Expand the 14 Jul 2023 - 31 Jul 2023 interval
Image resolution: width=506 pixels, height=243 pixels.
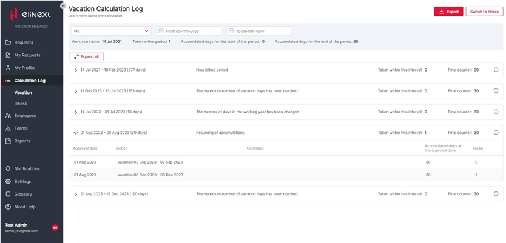point(76,112)
